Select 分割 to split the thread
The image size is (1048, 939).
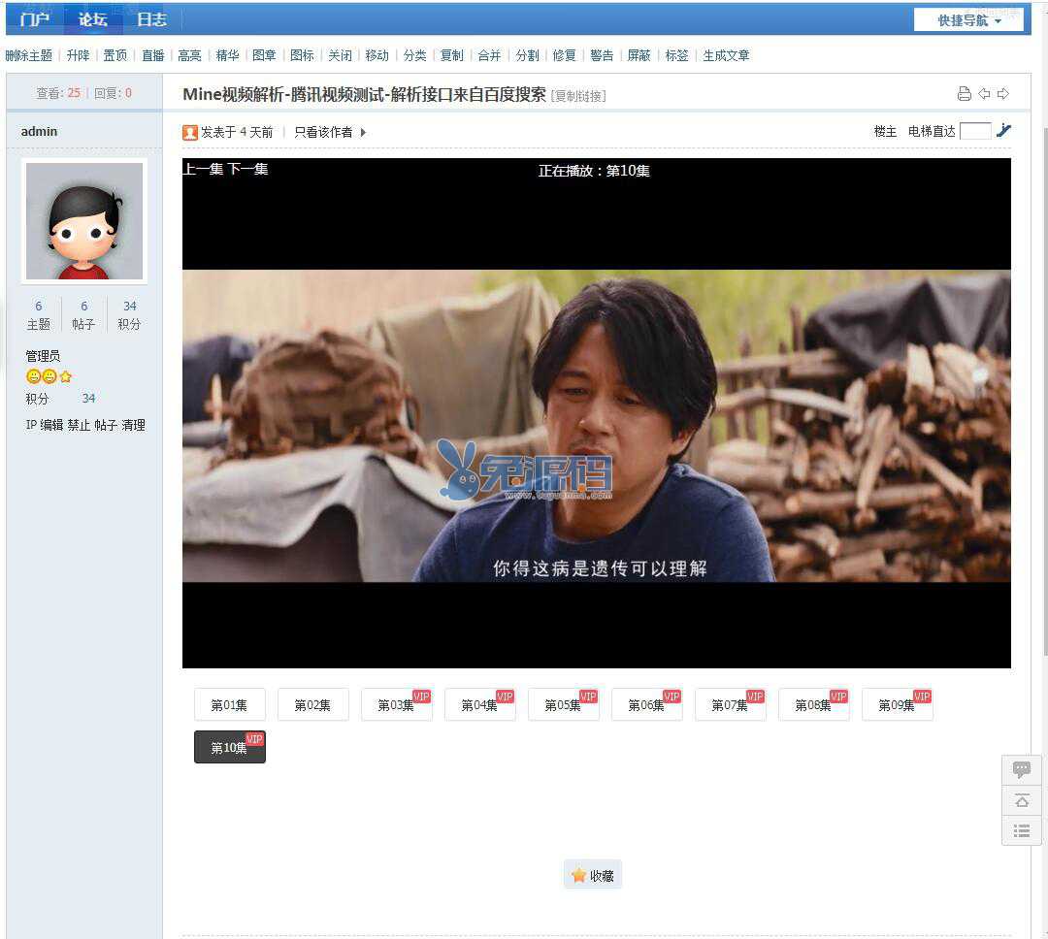[x=527, y=55]
